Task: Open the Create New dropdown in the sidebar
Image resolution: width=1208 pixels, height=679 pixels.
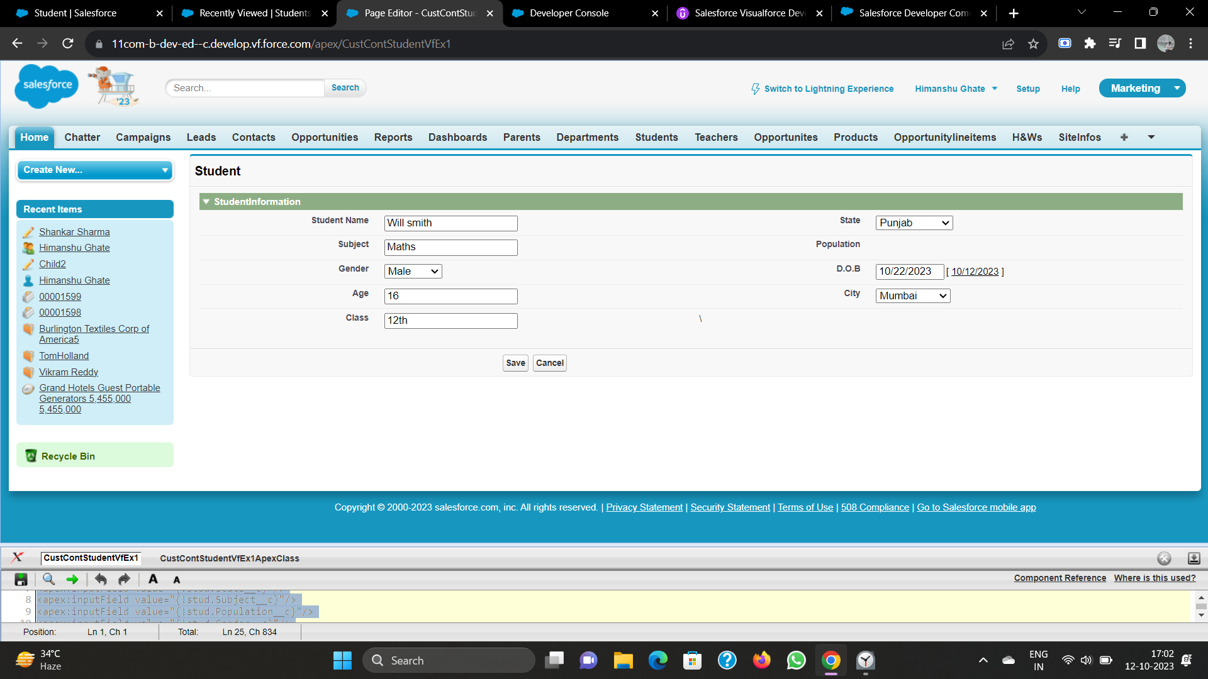Action: coord(94,170)
